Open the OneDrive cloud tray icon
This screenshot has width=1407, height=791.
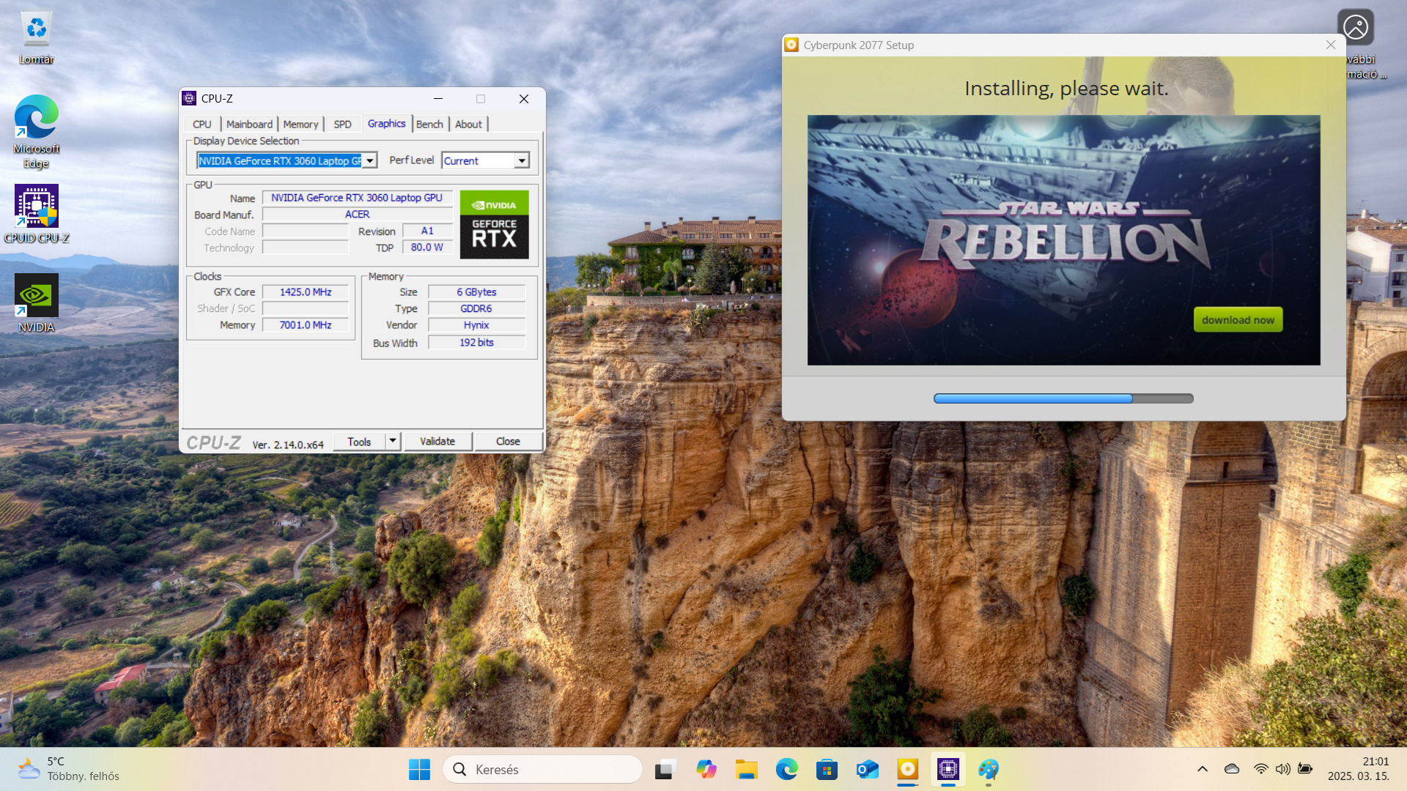click(1232, 769)
